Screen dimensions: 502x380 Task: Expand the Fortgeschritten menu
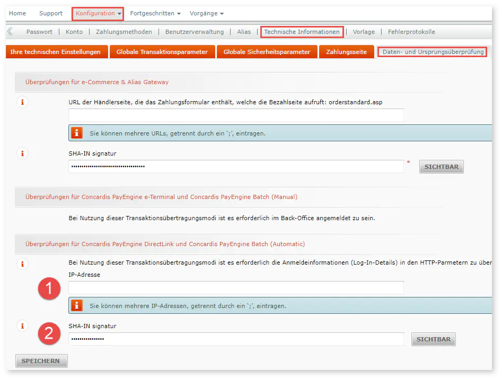tap(155, 13)
